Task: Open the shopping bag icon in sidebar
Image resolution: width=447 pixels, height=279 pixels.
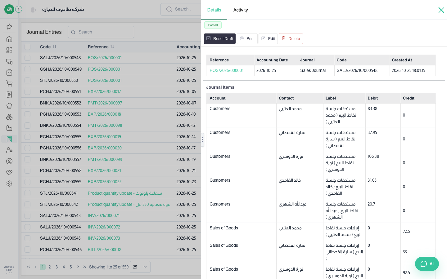Action: tap(9, 73)
